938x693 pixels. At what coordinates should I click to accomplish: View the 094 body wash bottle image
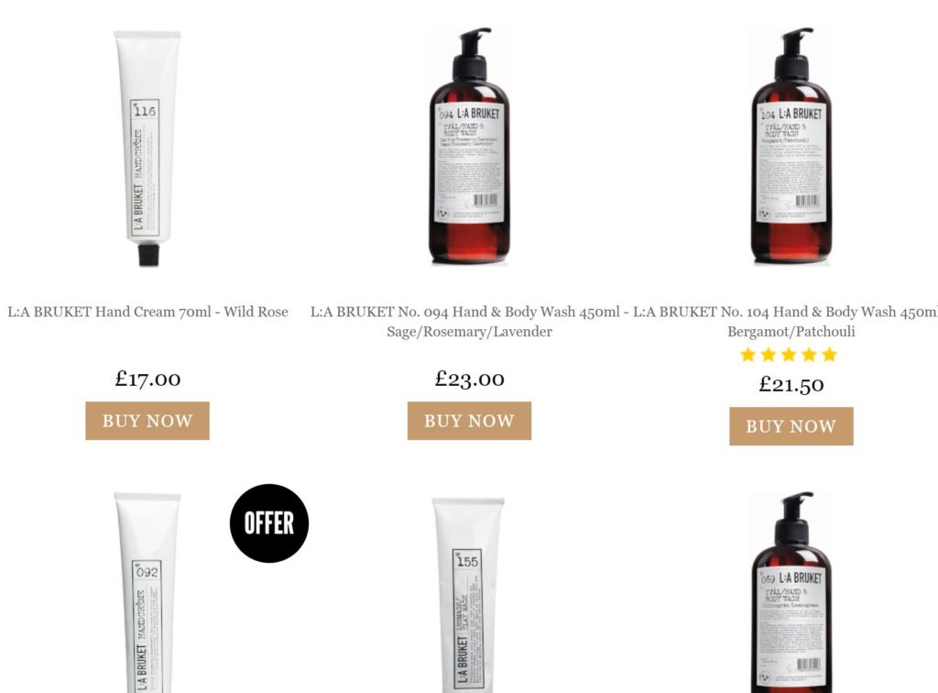pos(469,146)
